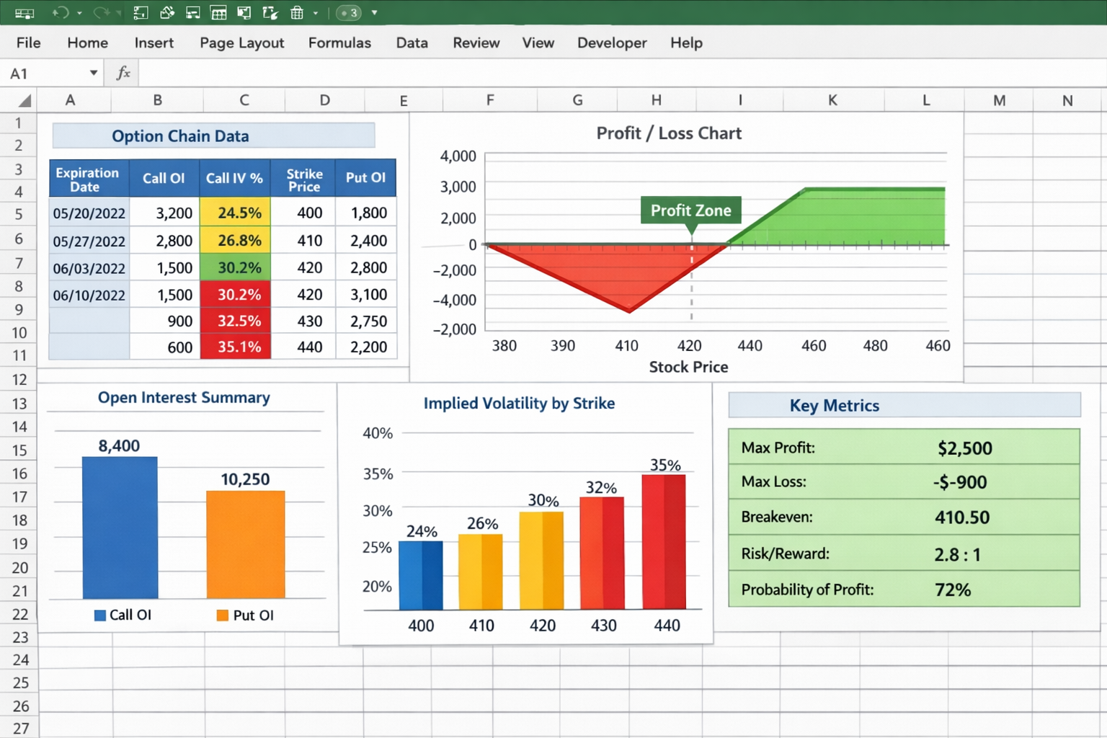Open dropdown arrow right of the 3 pill
Image resolution: width=1107 pixels, height=738 pixels.
click(374, 13)
